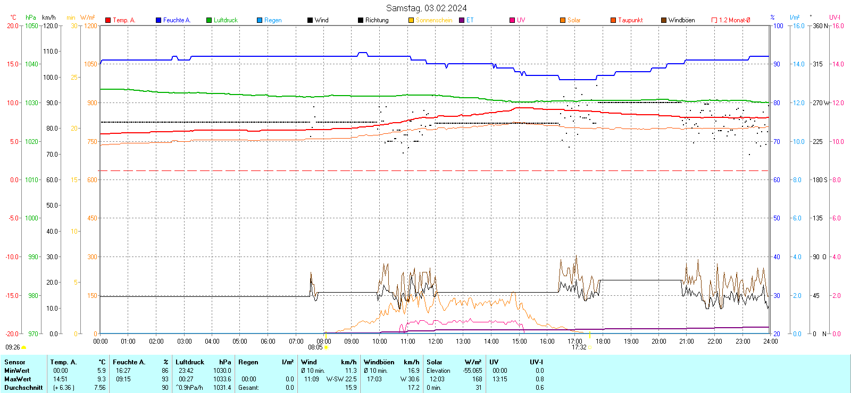
Task: Toggle the Windböen legend marker
Action: [664, 20]
